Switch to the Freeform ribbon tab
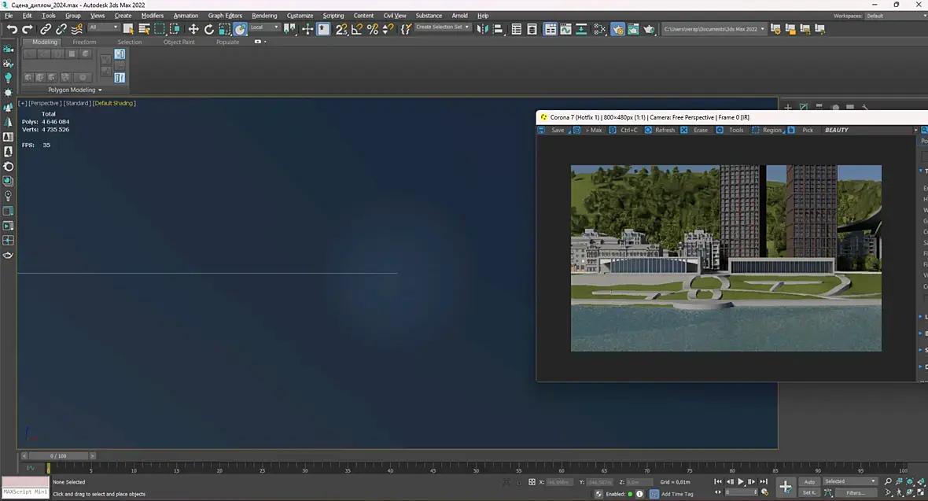This screenshot has height=501, width=928. (x=84, y=42)
